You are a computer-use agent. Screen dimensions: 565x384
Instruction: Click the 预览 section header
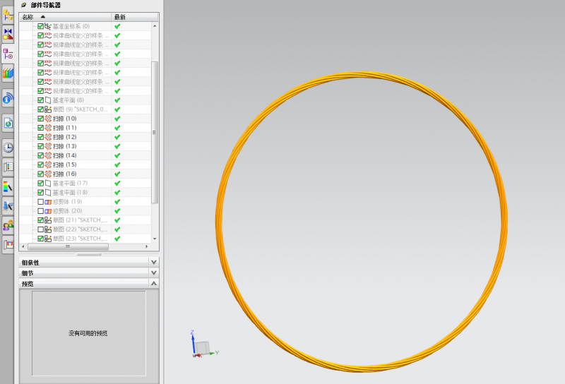tap(89, 284)
